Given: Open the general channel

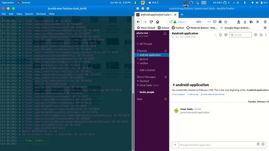Looking at the screenshot, I should [144, 59].
